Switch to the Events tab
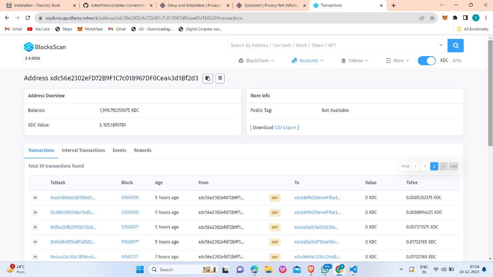The height and width of the screenshot is (277, 493). tap(119, 150)
